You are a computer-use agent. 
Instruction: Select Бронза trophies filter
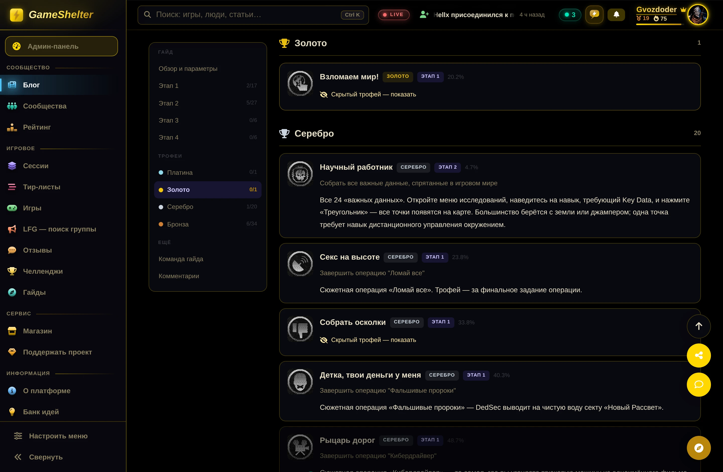click(x=207, y=224)
